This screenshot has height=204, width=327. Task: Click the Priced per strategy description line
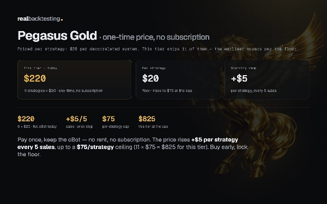coord(158,49)
